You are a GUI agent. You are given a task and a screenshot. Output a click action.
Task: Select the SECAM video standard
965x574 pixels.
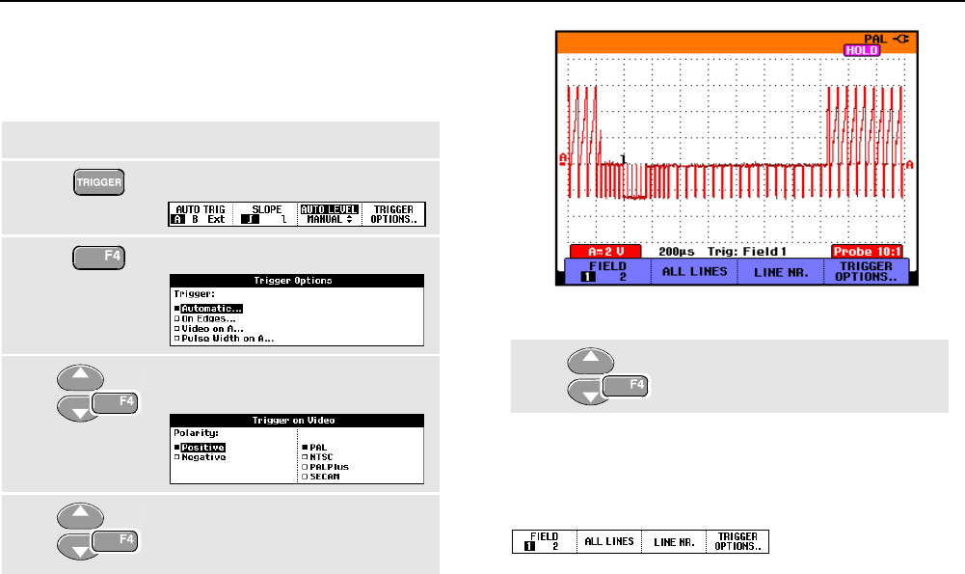(x=321, y=477)
